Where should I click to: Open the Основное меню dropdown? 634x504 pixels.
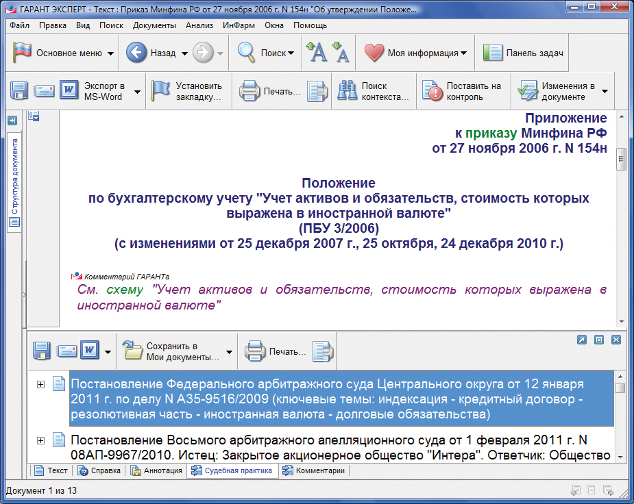click(64, 53)
